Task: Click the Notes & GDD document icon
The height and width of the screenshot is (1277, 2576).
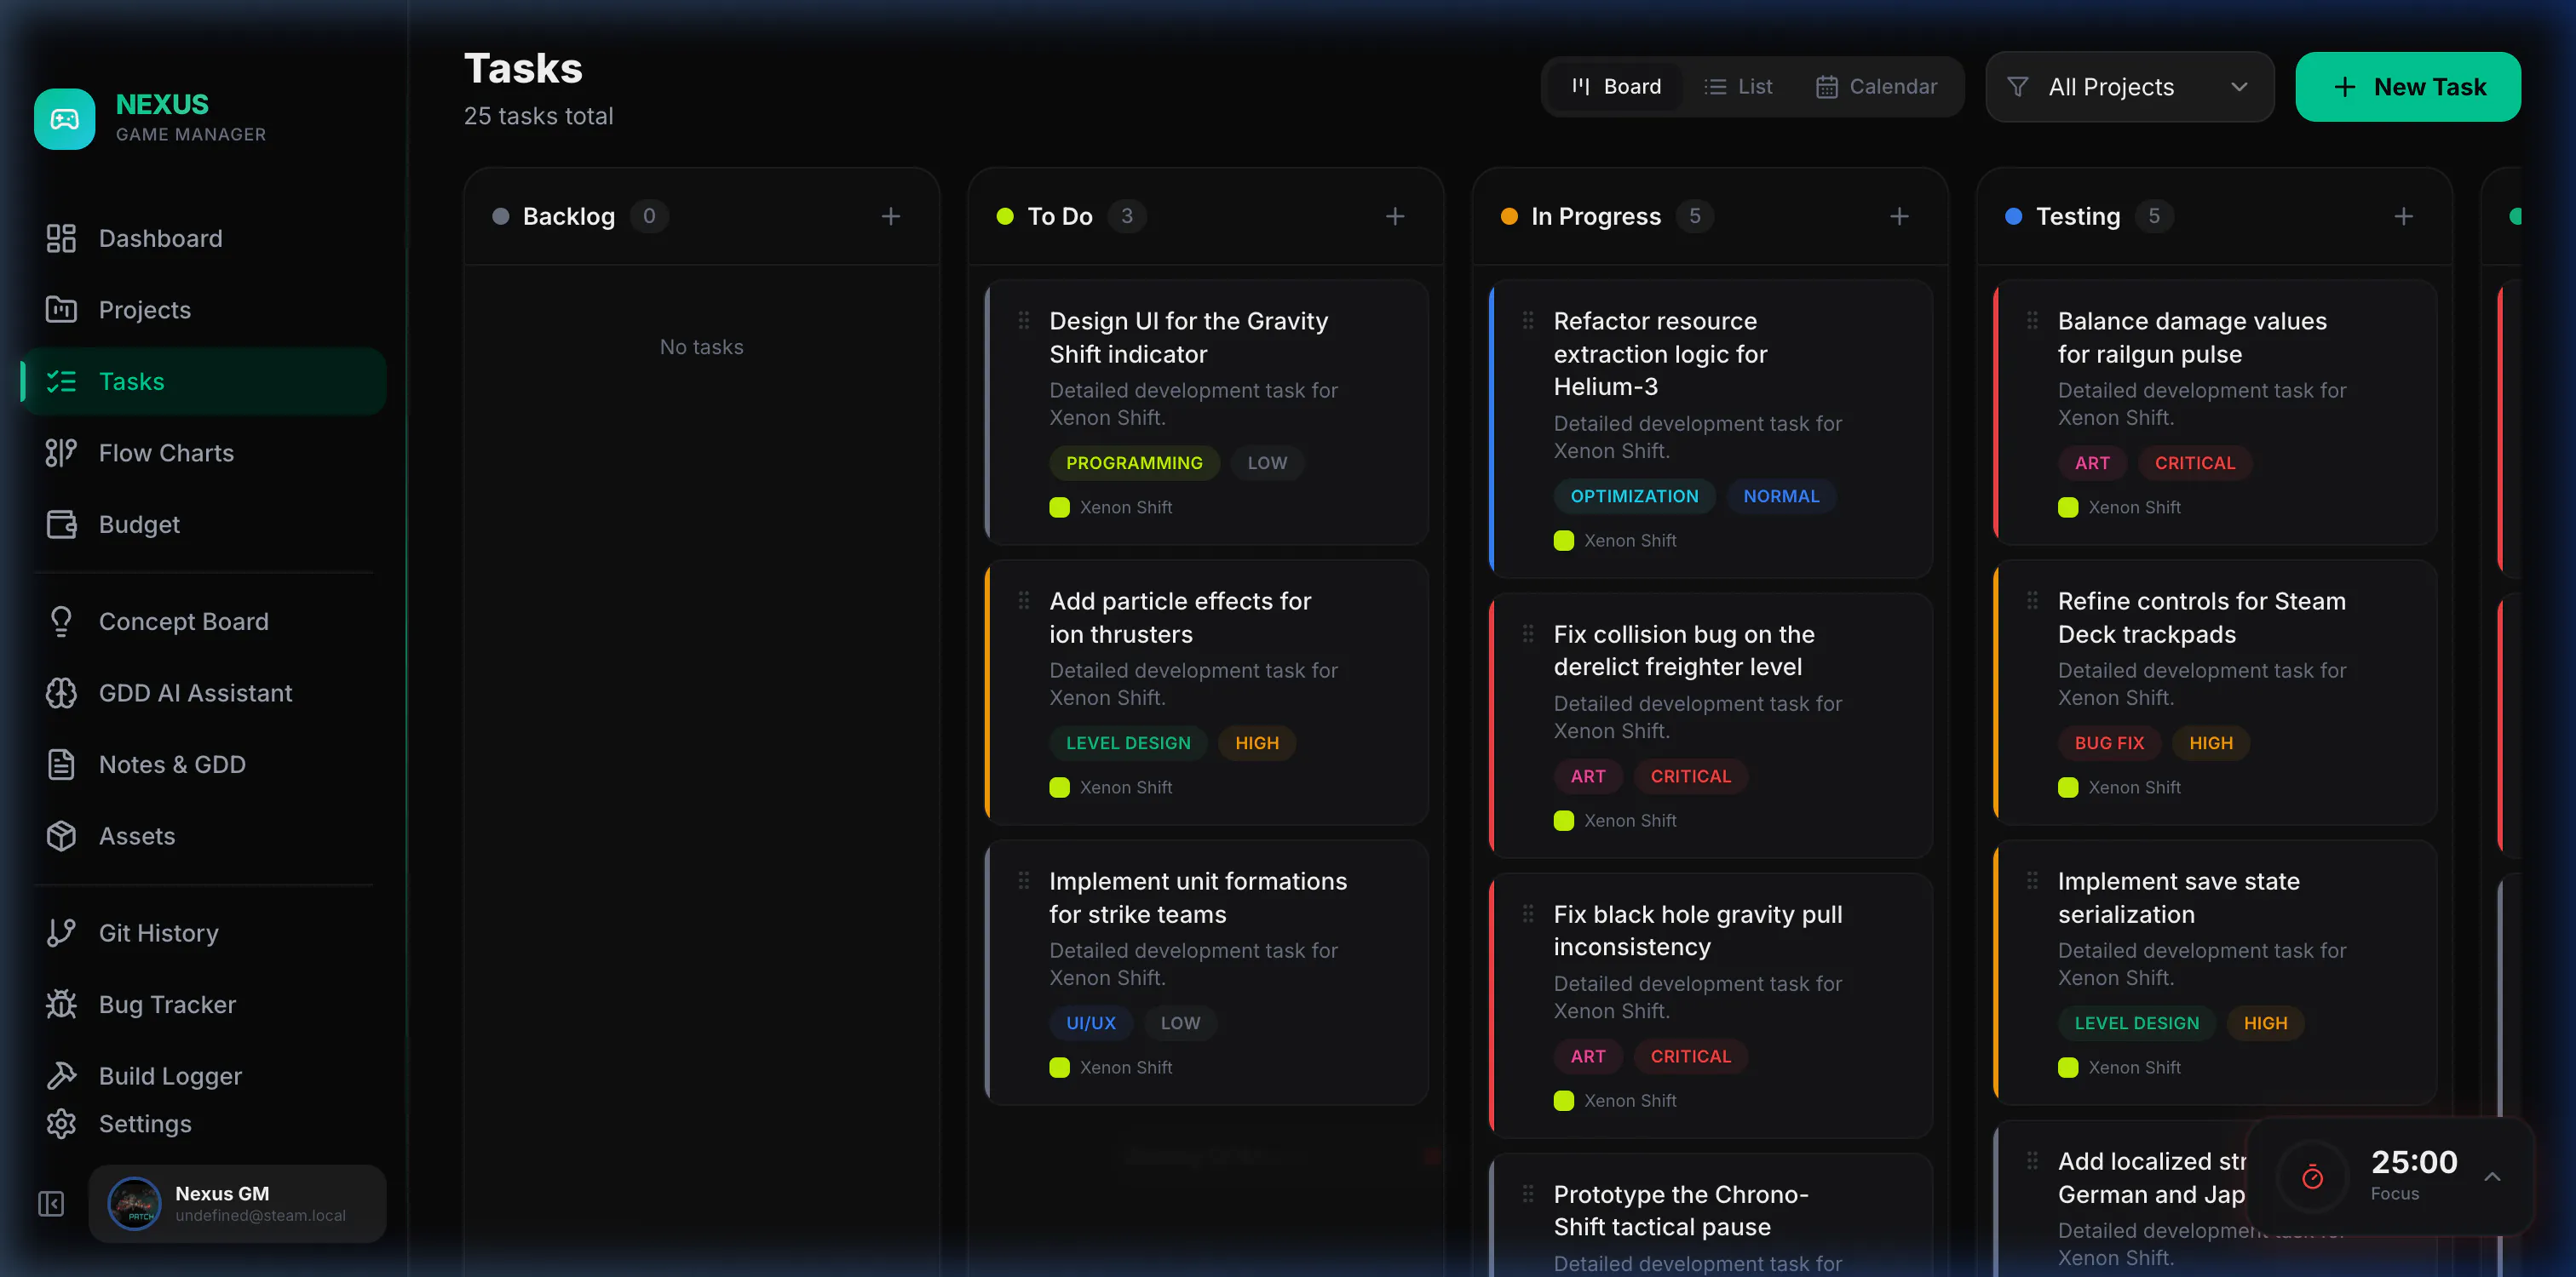Action: point(61,764)
